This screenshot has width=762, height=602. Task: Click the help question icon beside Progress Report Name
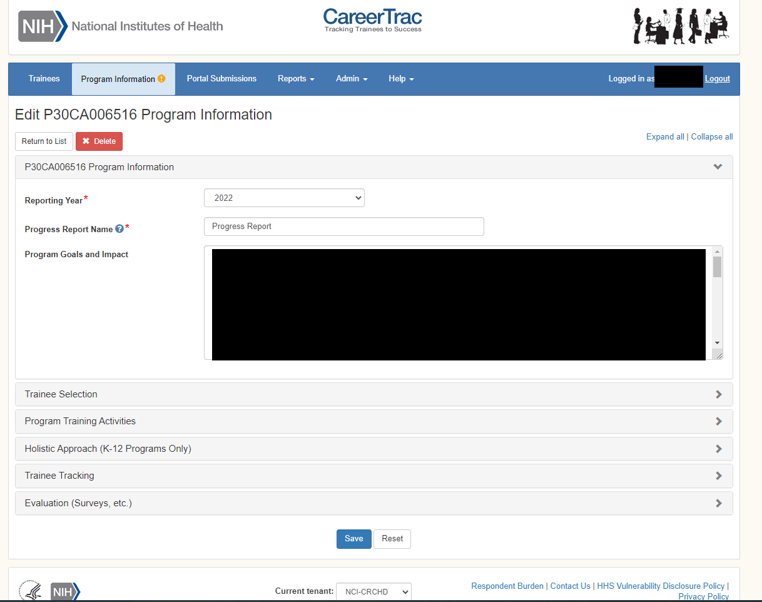[x=119, y=229]
